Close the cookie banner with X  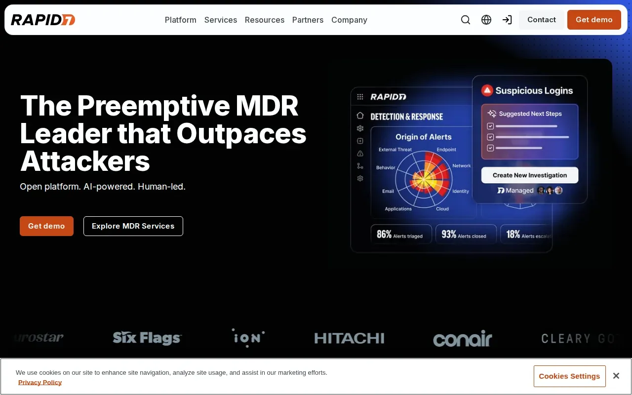[616, 376]
